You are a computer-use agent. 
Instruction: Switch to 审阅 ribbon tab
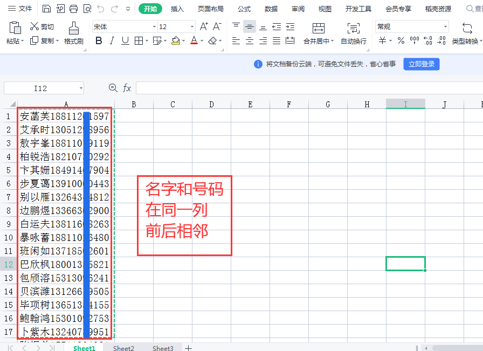pos(298,9)
